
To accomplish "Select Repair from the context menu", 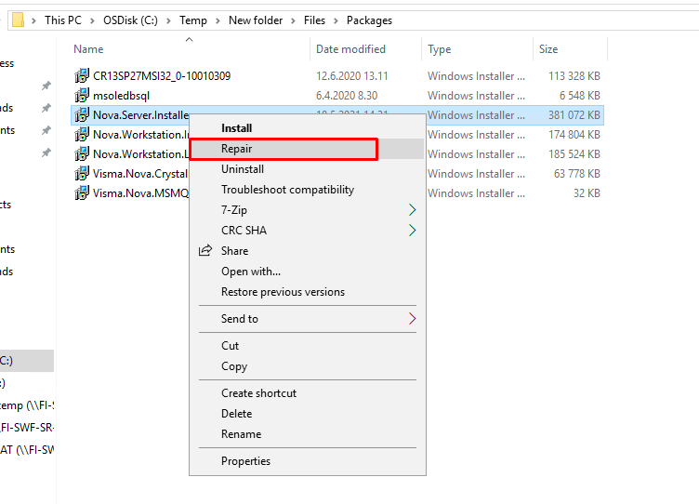I will [237, 149].
